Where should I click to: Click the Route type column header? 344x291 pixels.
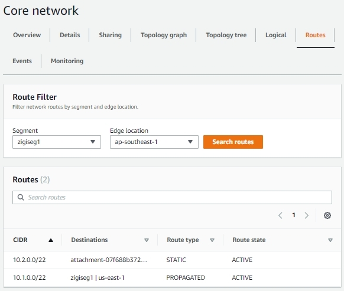coord(183,240)
